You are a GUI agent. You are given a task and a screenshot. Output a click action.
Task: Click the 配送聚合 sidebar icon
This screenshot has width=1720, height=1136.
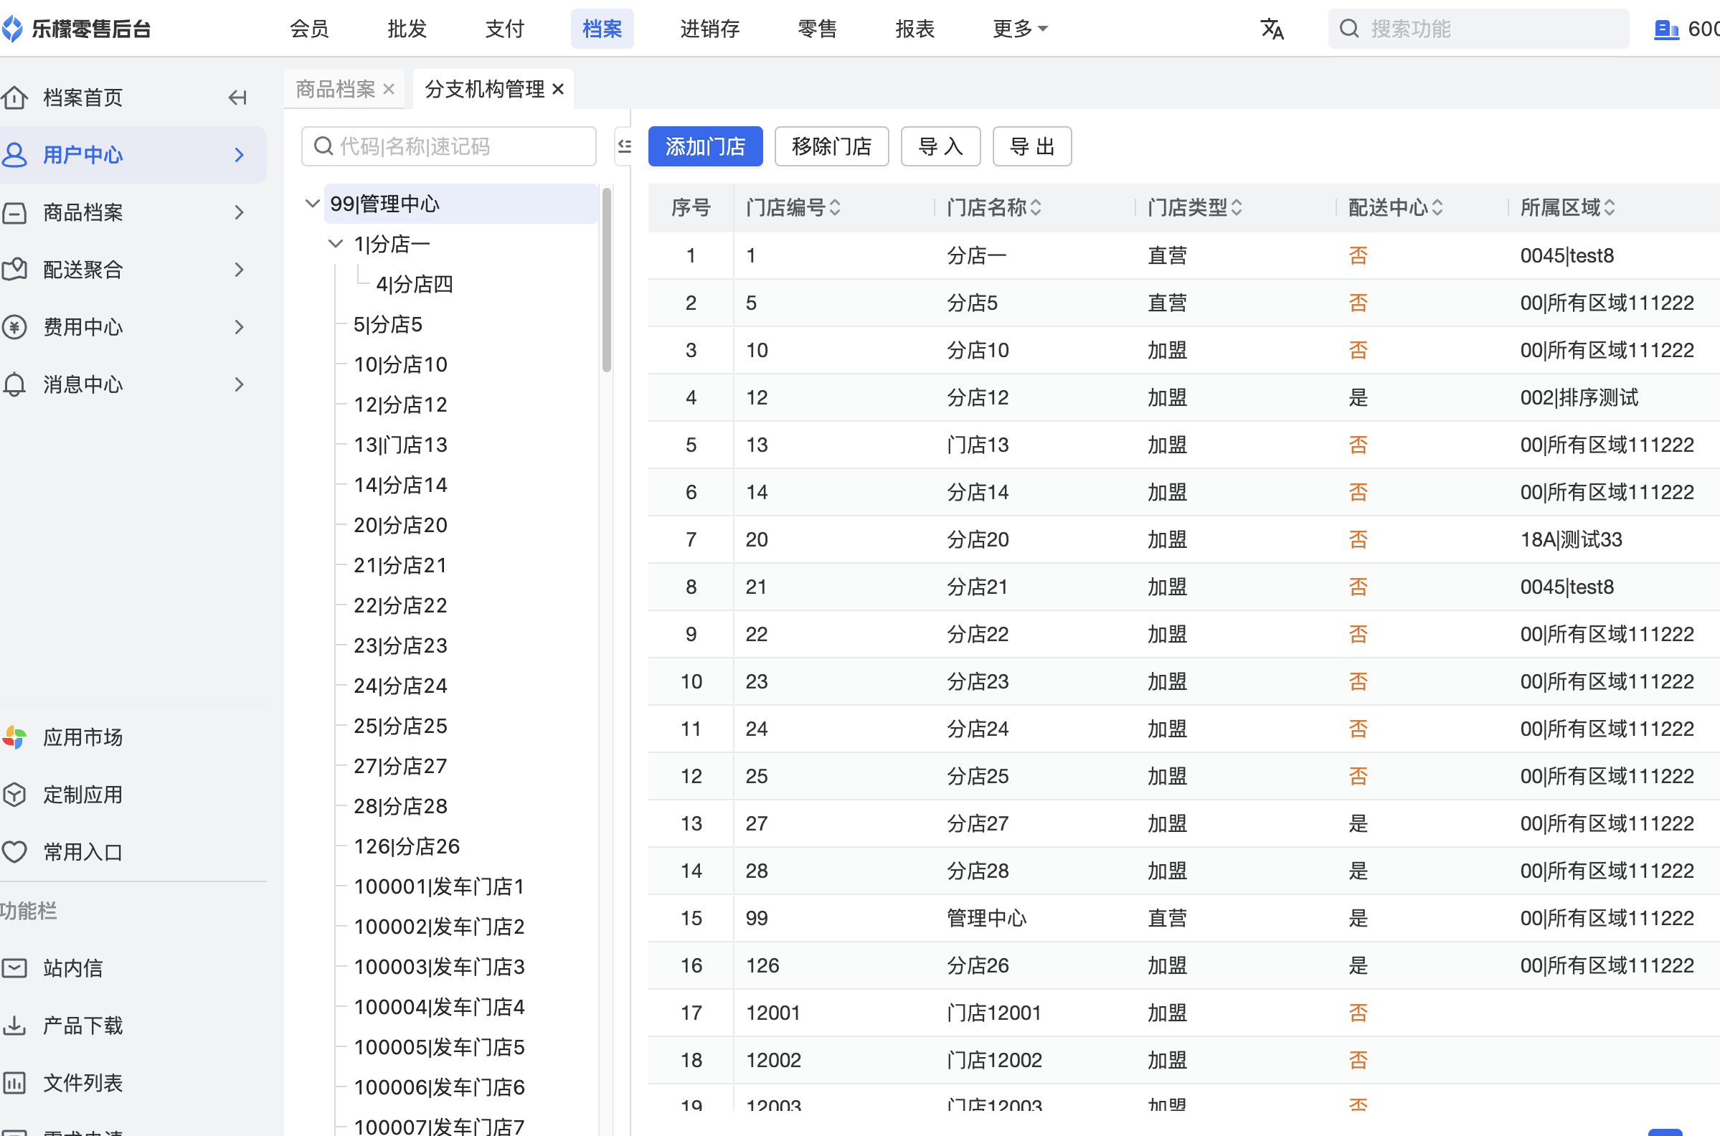coord(14,270)
